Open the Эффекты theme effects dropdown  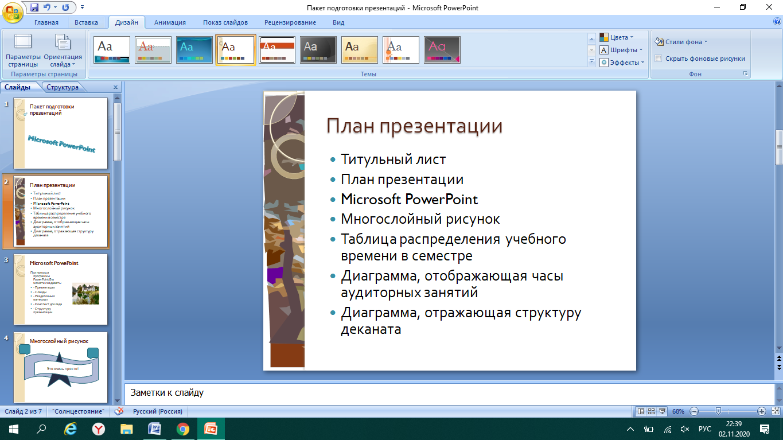click(622, 63)
